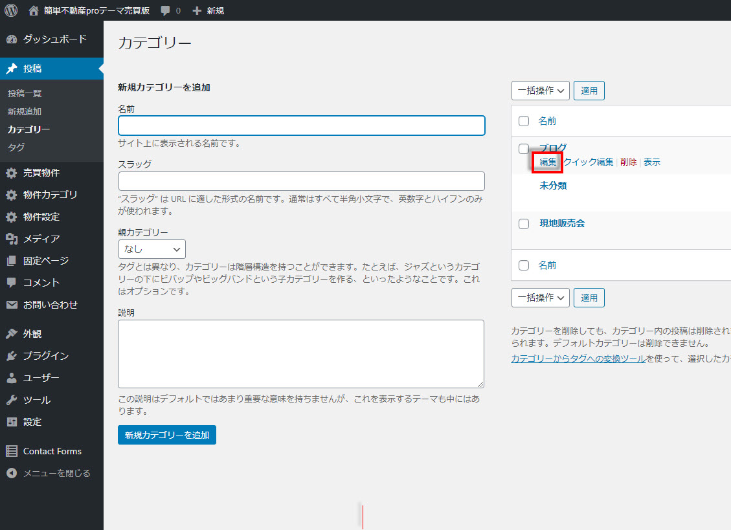Image resolution: width=731 pixels, height=530 pixels.
Task: Check the ブログ category checkbox
Action: point(524,149)
